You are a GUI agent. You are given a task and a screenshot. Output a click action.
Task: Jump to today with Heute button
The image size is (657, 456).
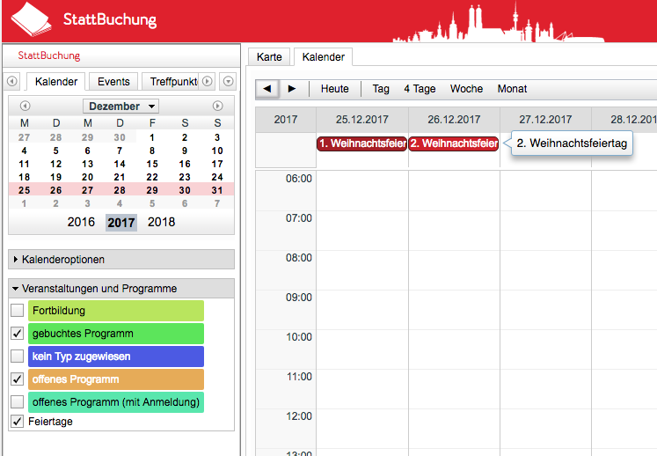[x=334, y=89]
